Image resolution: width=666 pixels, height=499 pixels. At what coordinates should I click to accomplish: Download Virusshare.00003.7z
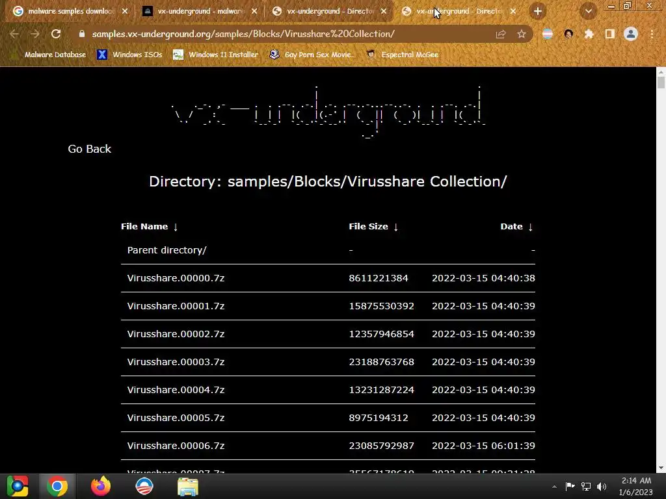(176, 363)
